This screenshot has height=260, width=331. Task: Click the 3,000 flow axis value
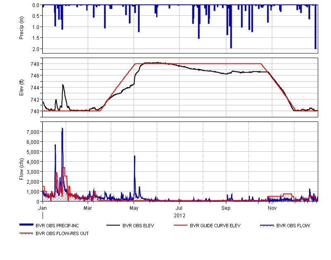point(33,172)
